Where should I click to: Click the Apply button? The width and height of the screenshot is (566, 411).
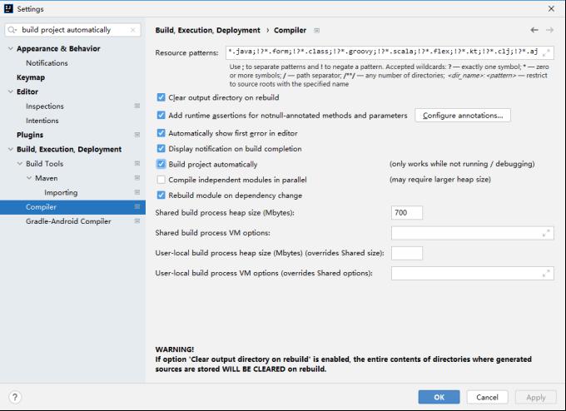tap(536, 397)
